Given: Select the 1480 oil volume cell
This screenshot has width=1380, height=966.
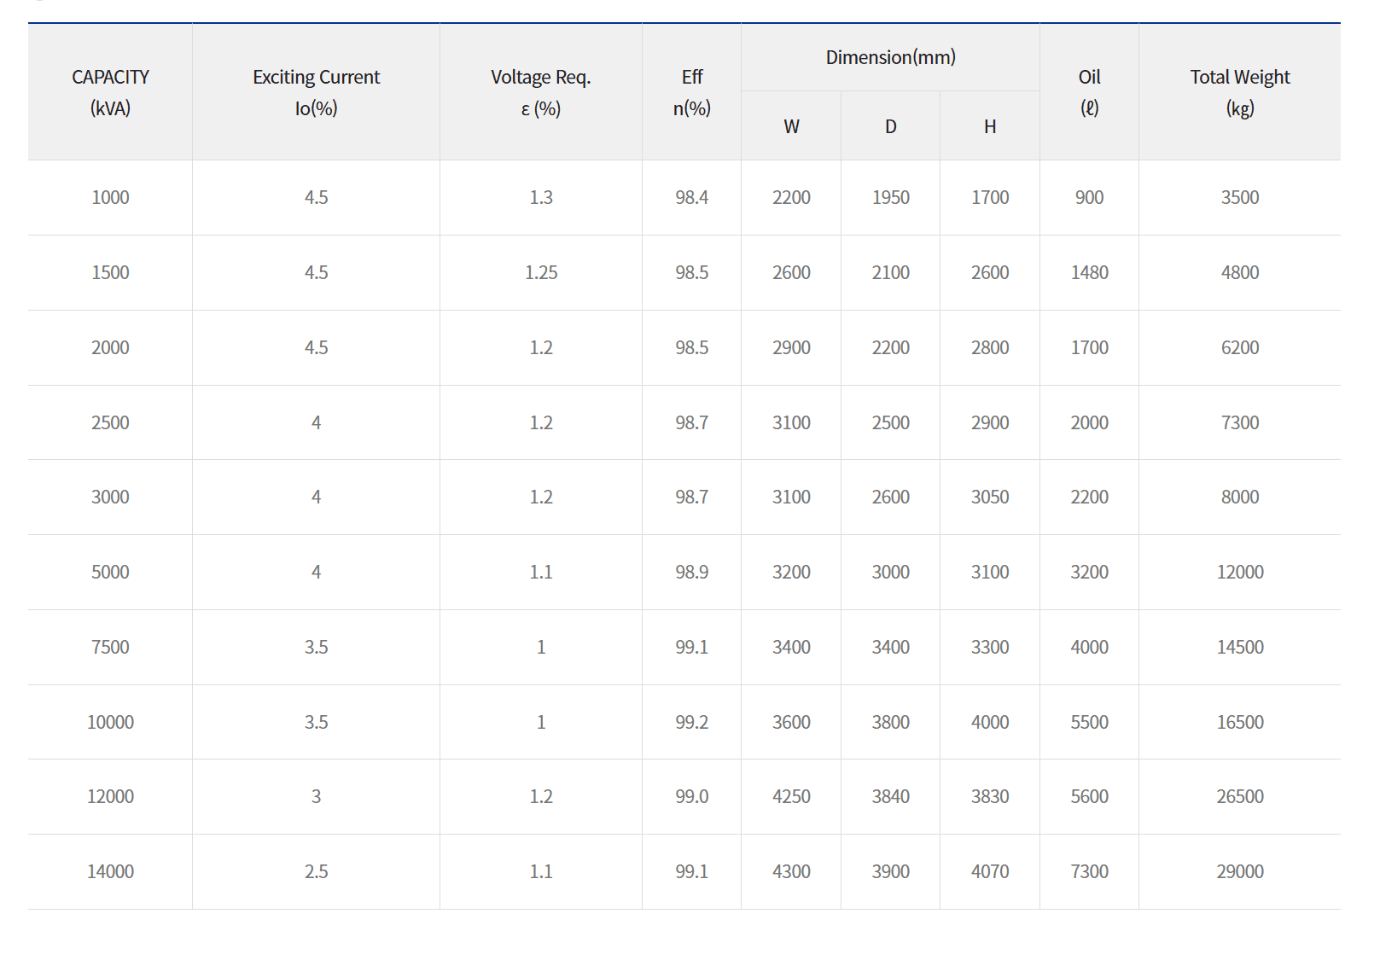Looking at the screenshot, I should [1089, 272].
